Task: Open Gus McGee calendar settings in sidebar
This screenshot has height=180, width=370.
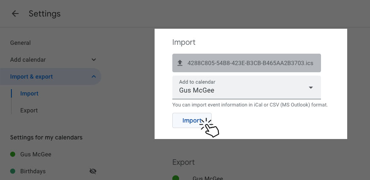Action: (36, 154)
